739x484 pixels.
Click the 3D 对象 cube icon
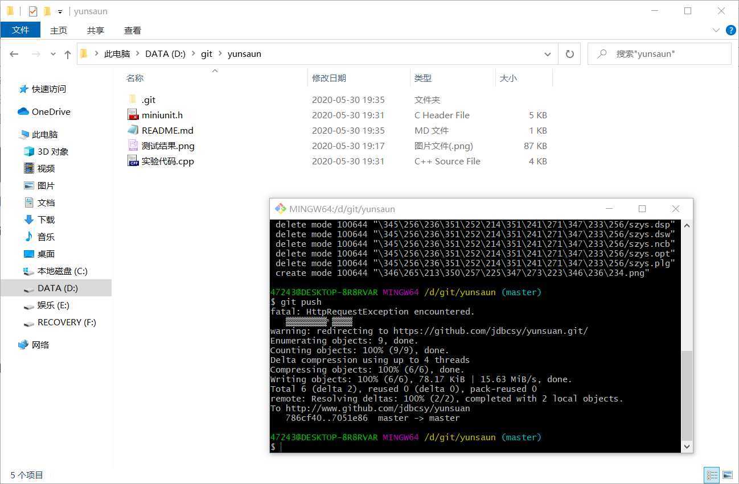pyautogui.click(x=29, y=151)
